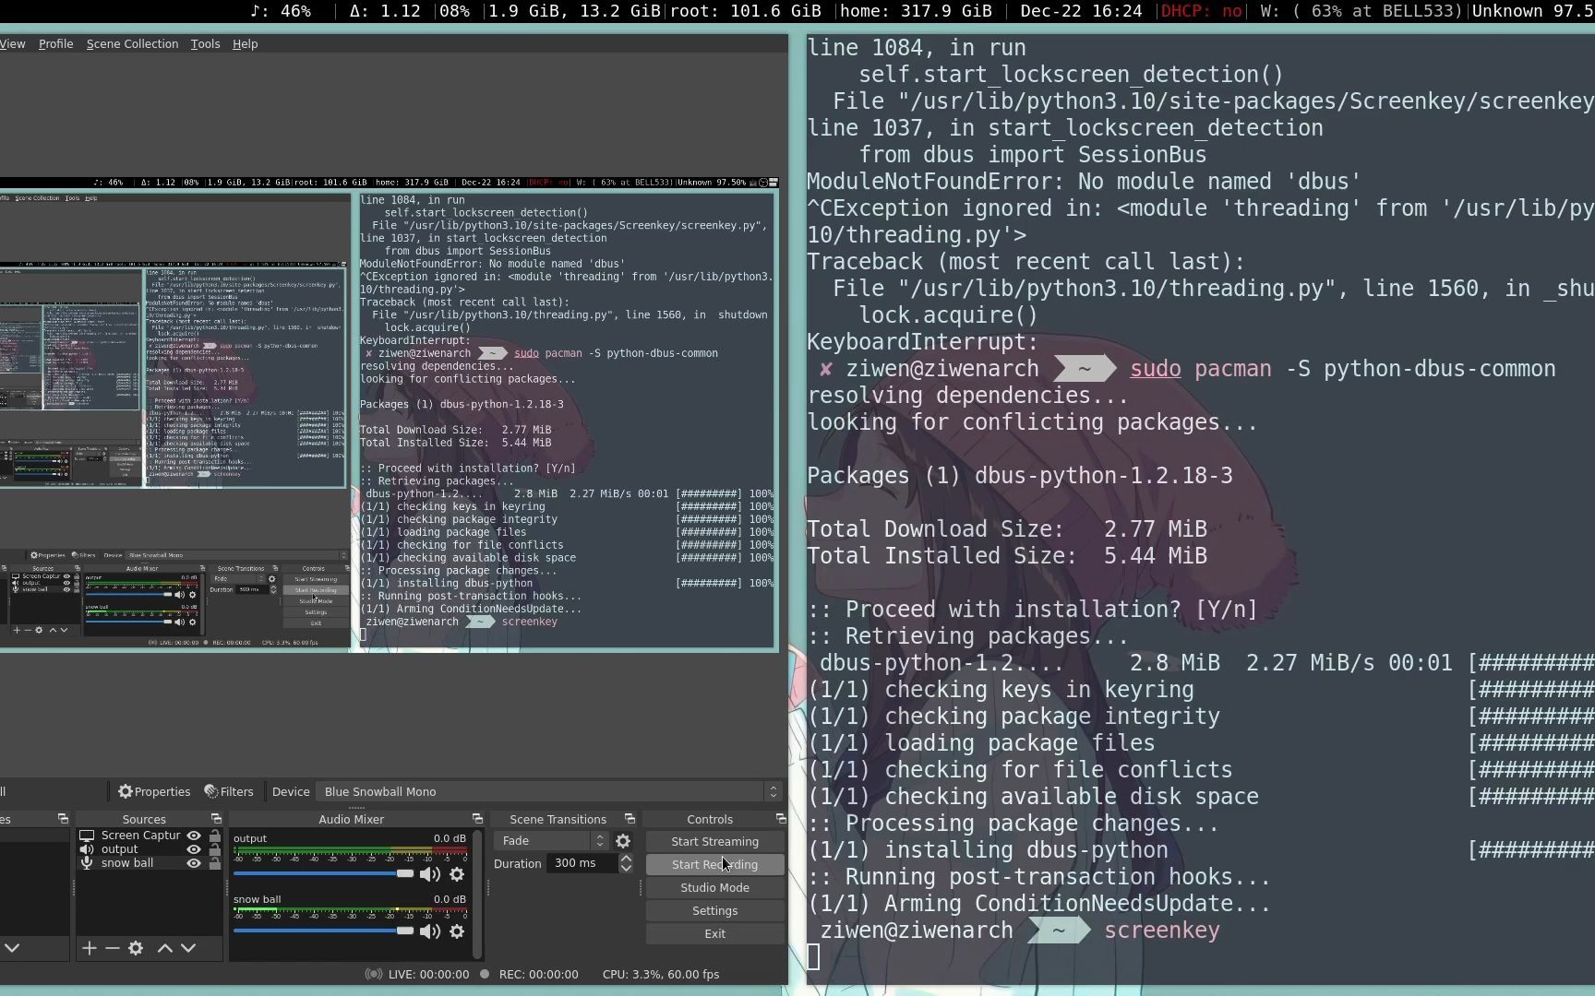The width and height of the screenshot is (1595, 996).
Task: Enable Studio Mode
Action: (714, 887)
